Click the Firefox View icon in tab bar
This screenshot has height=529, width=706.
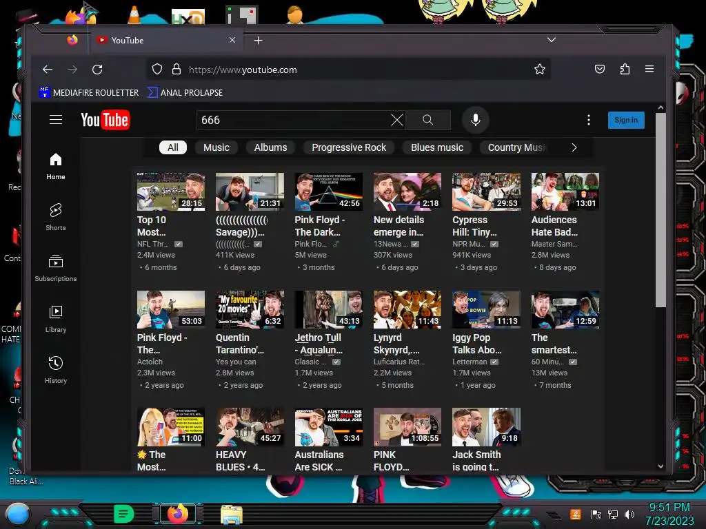click(72, 40)
